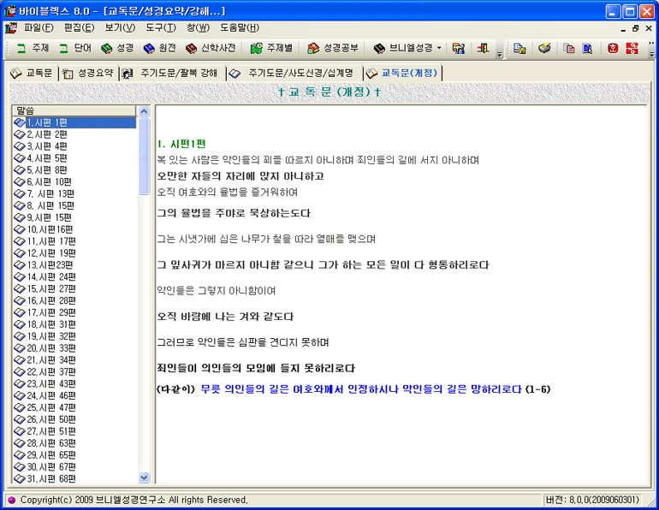The width and height of the screenshot is (659, 510).
Task: Open the 성경공부 Bible study tool
Action: click(333, 48)
